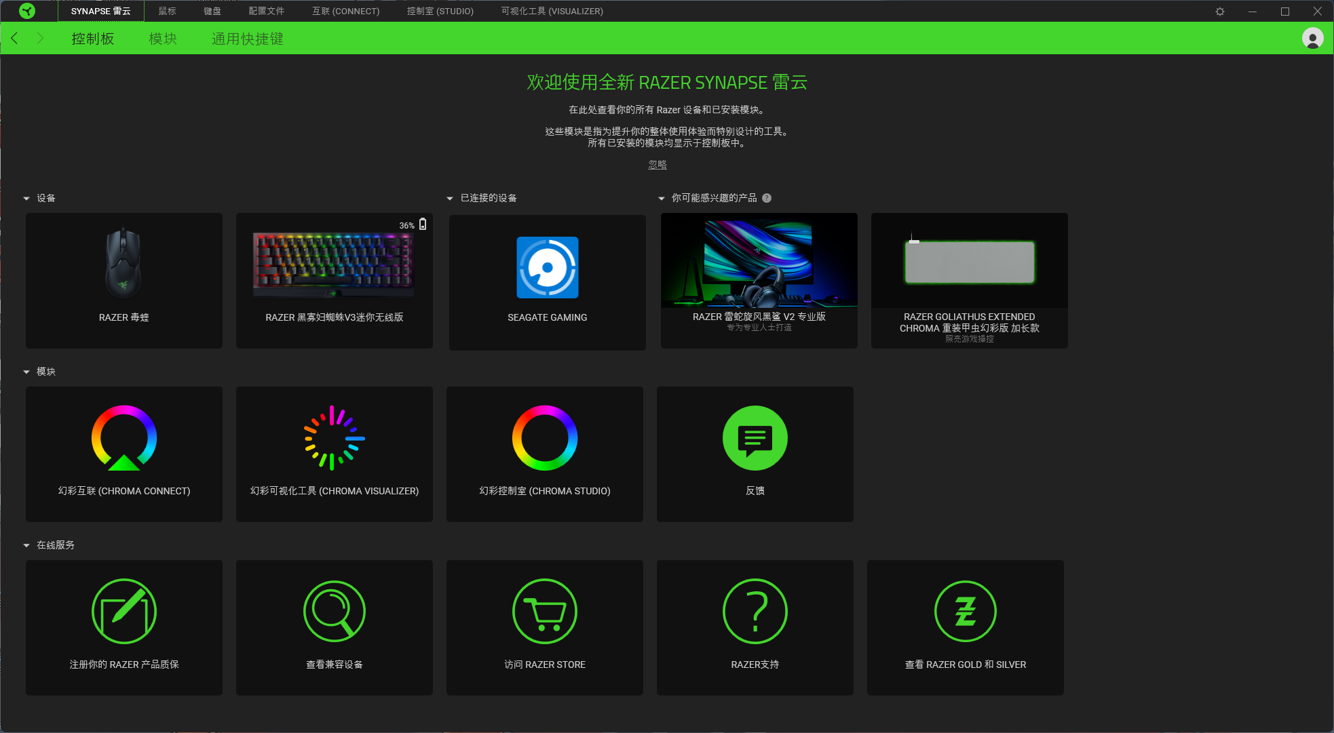This screenshot has width=1334, height=733.
Task: View the BlackShark V2 Pro product image
Action: click(759, 260)
